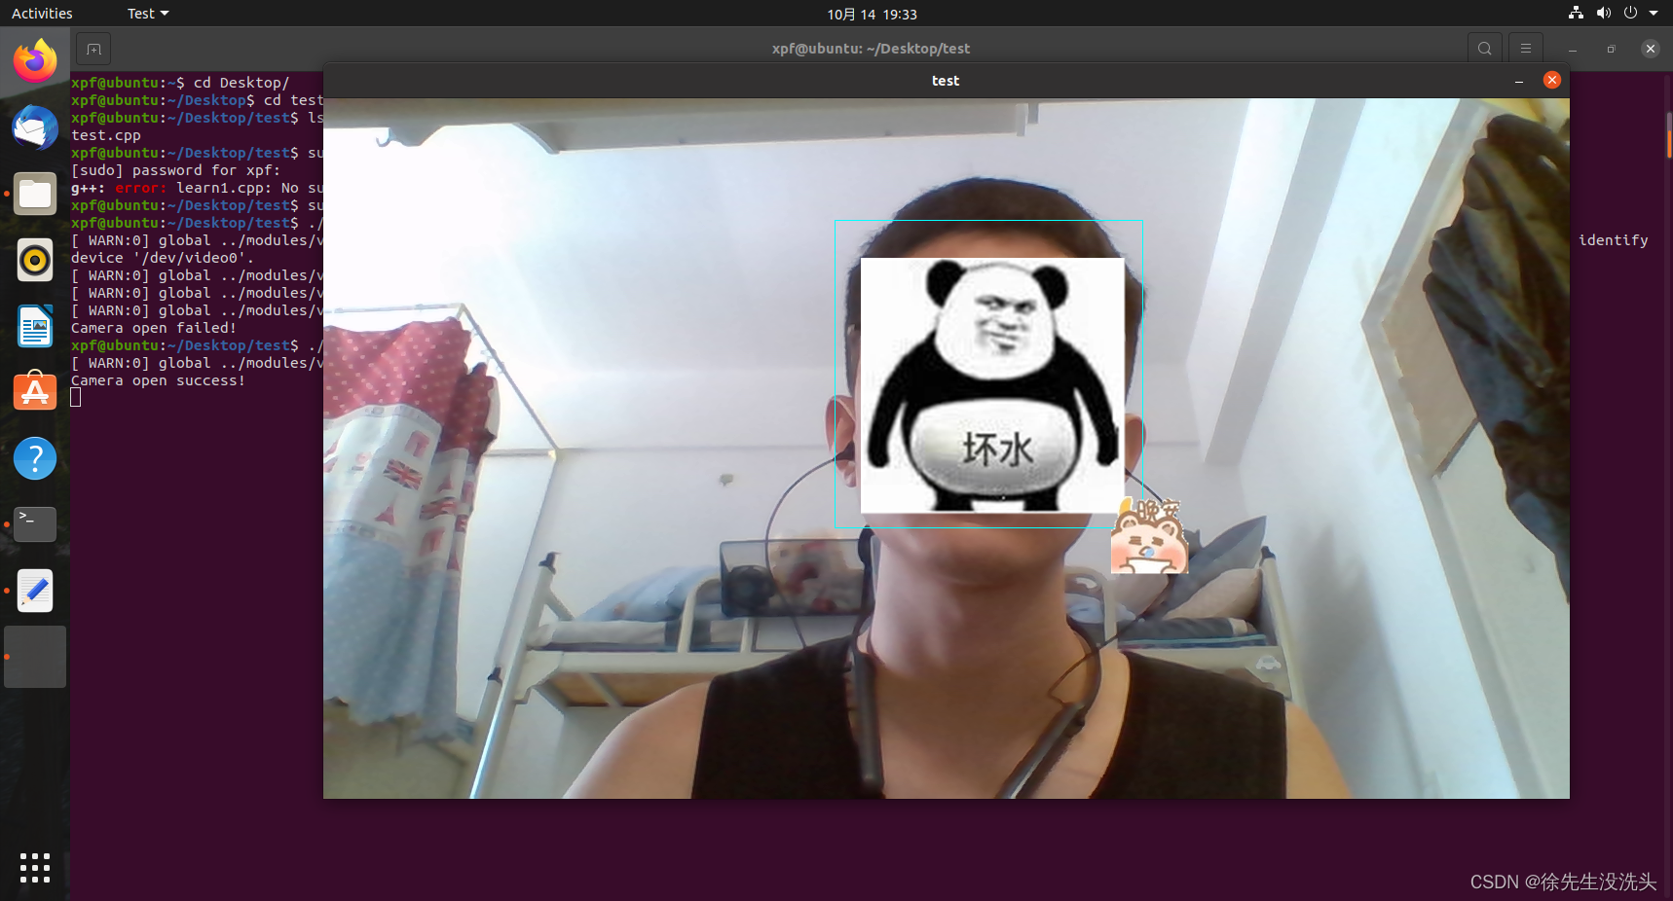The width and height of the screenshot is (1673, 901).
Task: Restore the terminal window size
Action: pos(1611,49)
